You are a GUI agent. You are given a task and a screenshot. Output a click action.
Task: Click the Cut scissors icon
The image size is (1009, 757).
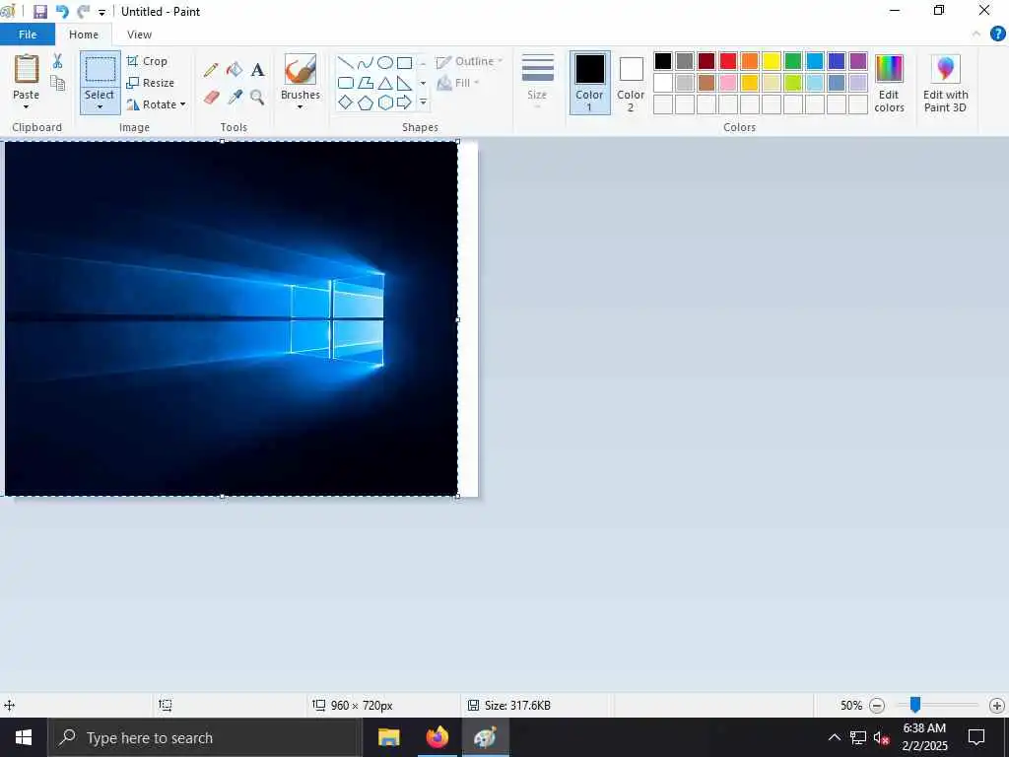(57, 61)
